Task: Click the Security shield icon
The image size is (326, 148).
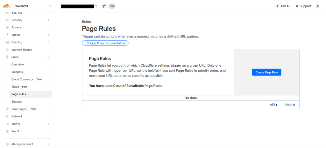Action: coord(7,20)
